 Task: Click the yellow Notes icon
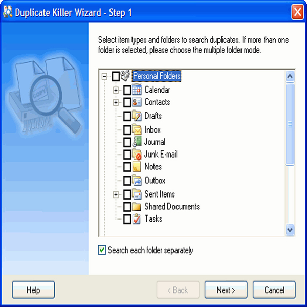[137, 167]
